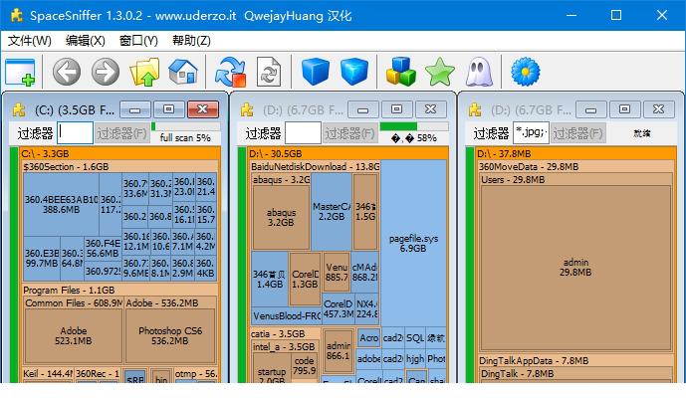686x398 pixels.
Task: Click the 58% scan progress bar
Action: pyautogui.click(x=414, y=126)
